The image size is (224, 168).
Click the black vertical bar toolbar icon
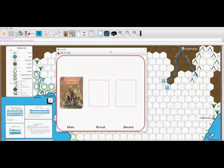click(140, 34)
